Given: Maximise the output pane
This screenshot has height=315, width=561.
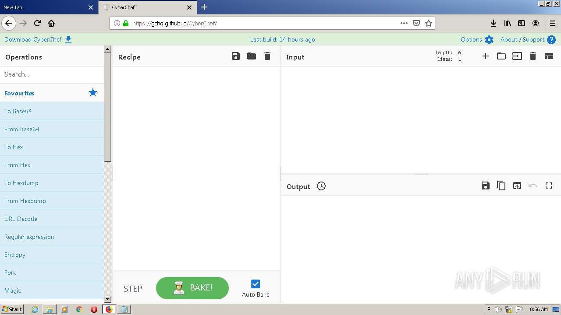Looking at the screenshot, I should [549, 185].
